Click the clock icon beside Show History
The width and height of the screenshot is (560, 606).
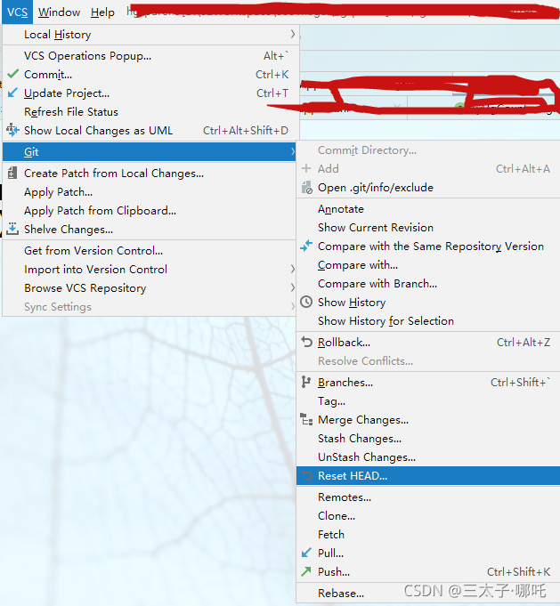click(x=306, y=302)
